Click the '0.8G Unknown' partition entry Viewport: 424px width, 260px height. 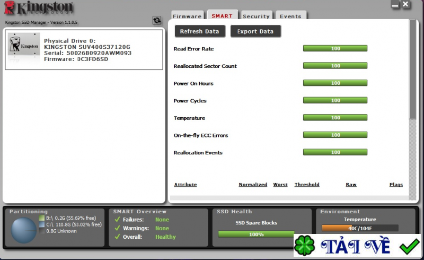click(x=61, y=231)
